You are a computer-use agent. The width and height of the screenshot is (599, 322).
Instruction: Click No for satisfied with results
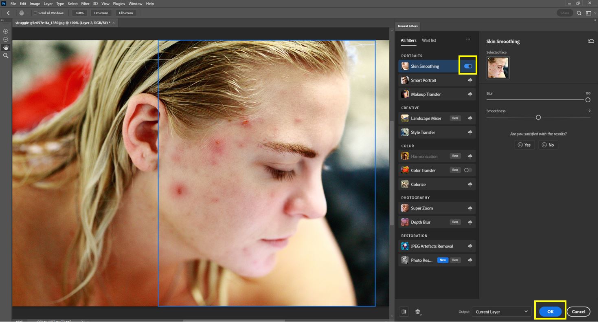pos(548,145)
